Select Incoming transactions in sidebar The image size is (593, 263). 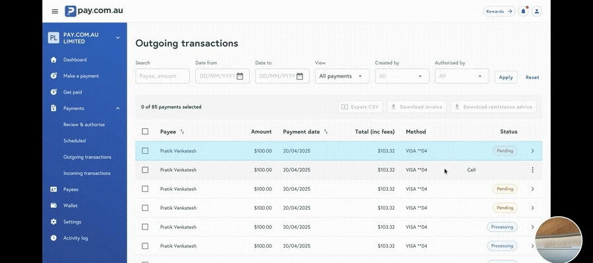coord(87,173)
